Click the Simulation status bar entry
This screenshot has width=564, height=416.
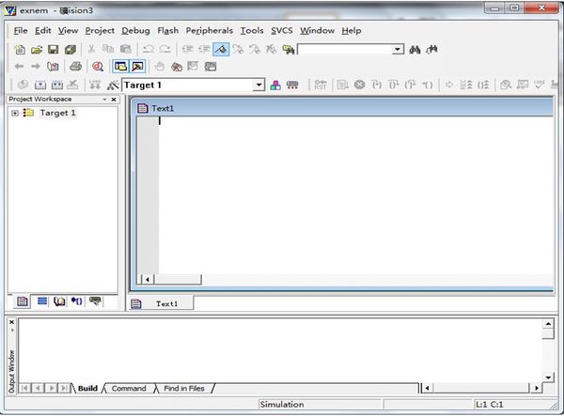tap(319, 405)
